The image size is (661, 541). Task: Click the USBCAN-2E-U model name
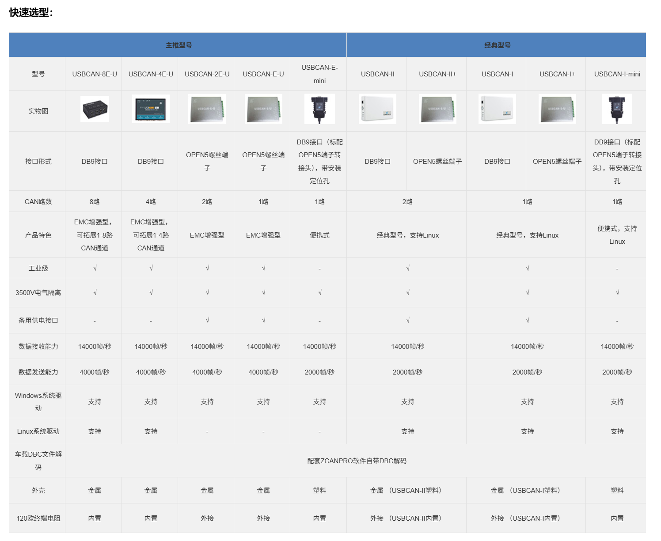point(207,74)
